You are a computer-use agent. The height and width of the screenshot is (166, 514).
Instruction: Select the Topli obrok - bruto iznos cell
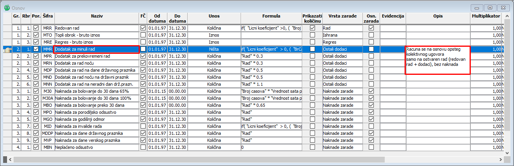tap(97, 35)
